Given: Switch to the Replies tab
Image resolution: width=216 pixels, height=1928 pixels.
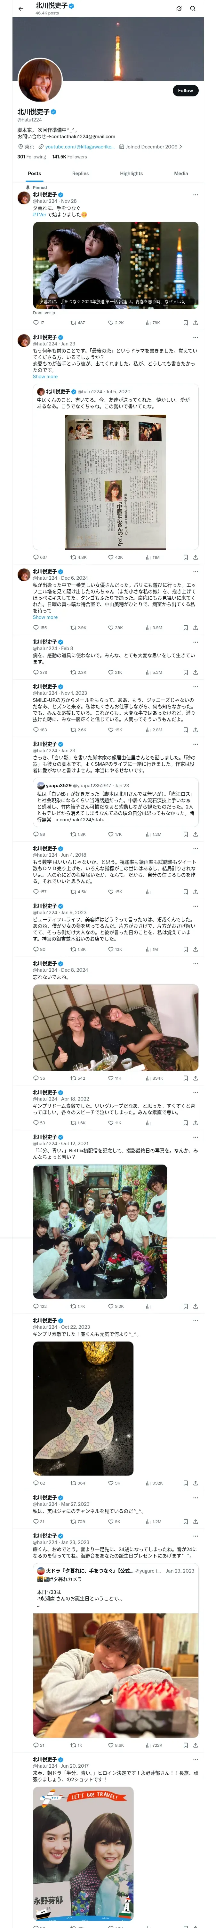Looking at the screenshot, I should click(80, 174).
